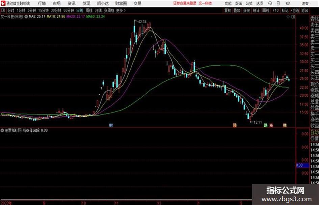Click the 2023年 time axis label
Viewport: 319px width, 205px height.
[6, 203]
